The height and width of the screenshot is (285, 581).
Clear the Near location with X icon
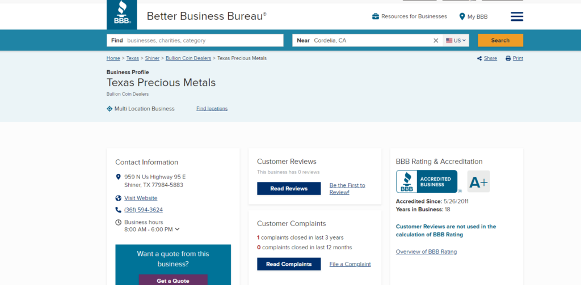[436, 41]
